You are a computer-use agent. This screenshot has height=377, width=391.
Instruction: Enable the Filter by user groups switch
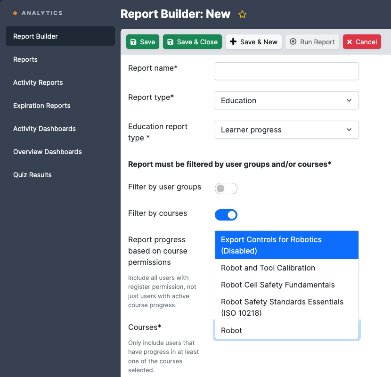226,188
